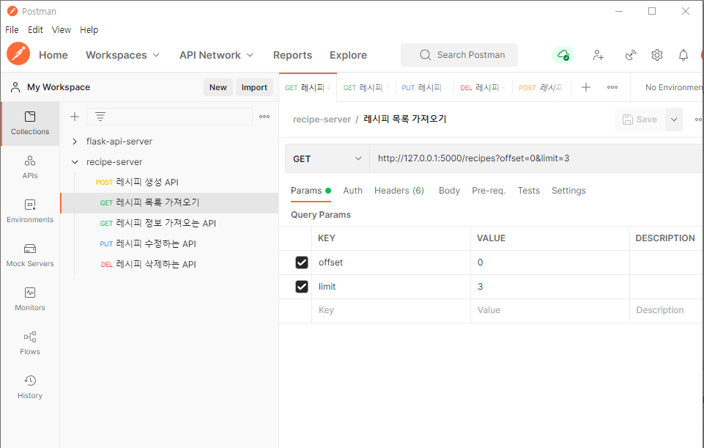Open the sync status cloud icon
The image size is (704, 448).
coord(563,55)
